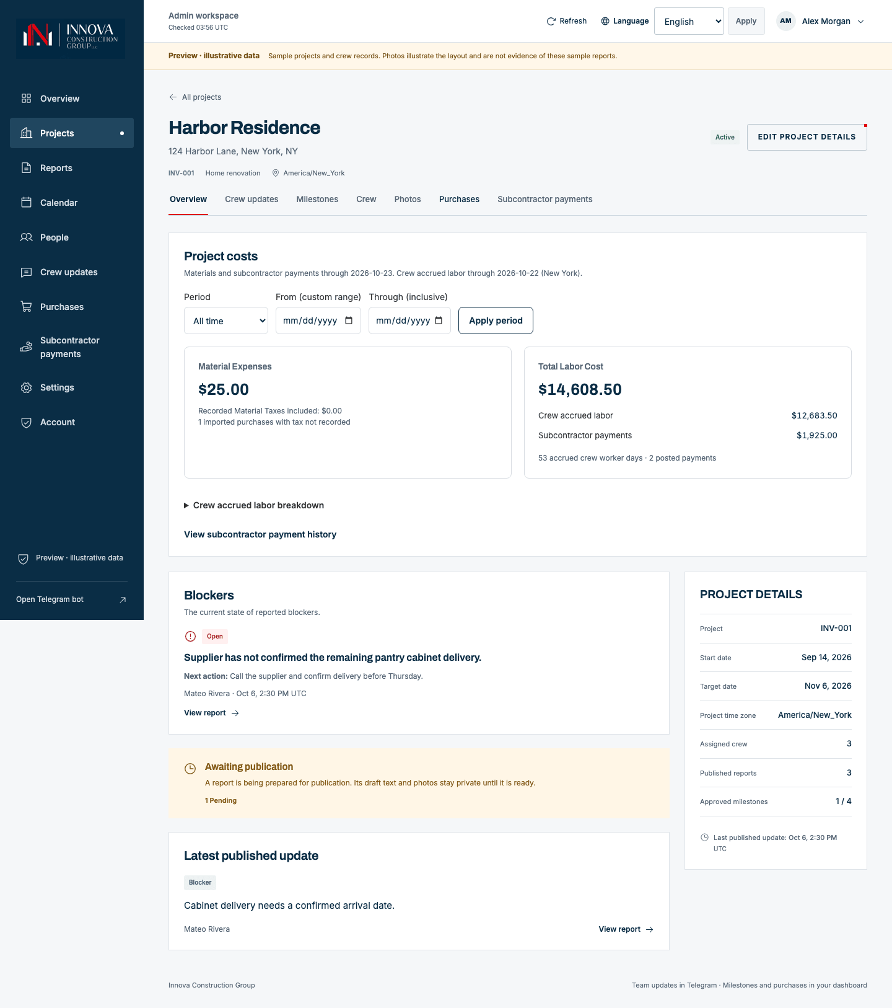This screenshot has width=892, height=1008.
Task: Open the Period All time dropdown
Action: point(226,321)
